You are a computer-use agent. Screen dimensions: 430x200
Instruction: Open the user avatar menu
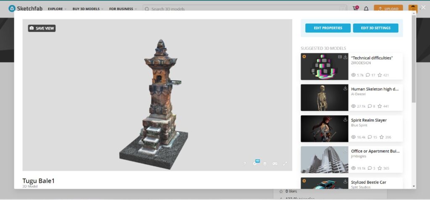click(x=413, y=8)
